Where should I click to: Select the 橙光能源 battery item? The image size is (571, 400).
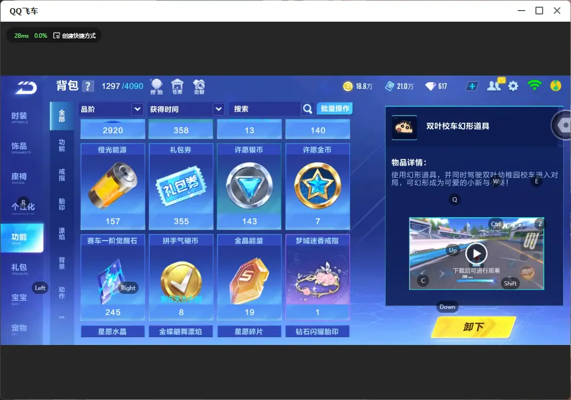click(x=112, y=187)
